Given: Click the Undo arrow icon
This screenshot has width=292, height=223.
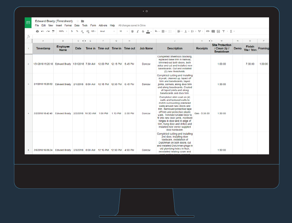Looking at the screenshot, I should (x=43, y=31).
